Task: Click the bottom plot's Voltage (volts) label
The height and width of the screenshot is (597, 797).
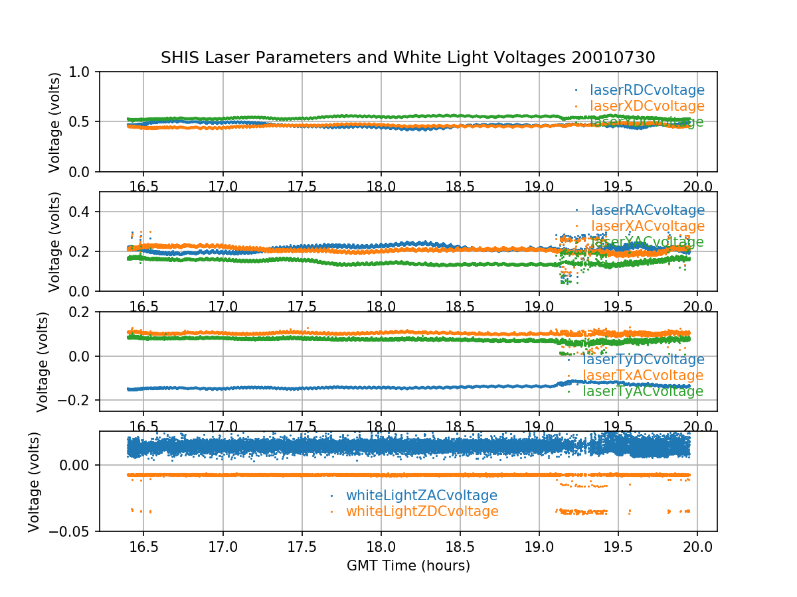Action: [35, 482]
